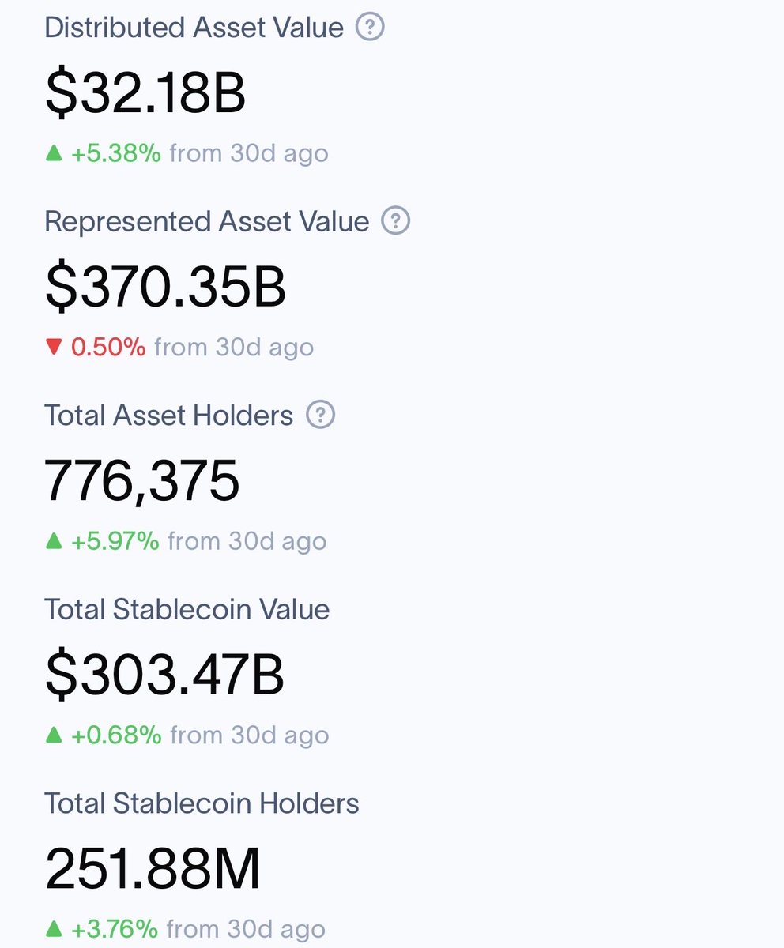The width and height of the screenshot is (784, 948).
Task: Select the 251.88M stablecoin holders figure
Action: pos(153,868)
